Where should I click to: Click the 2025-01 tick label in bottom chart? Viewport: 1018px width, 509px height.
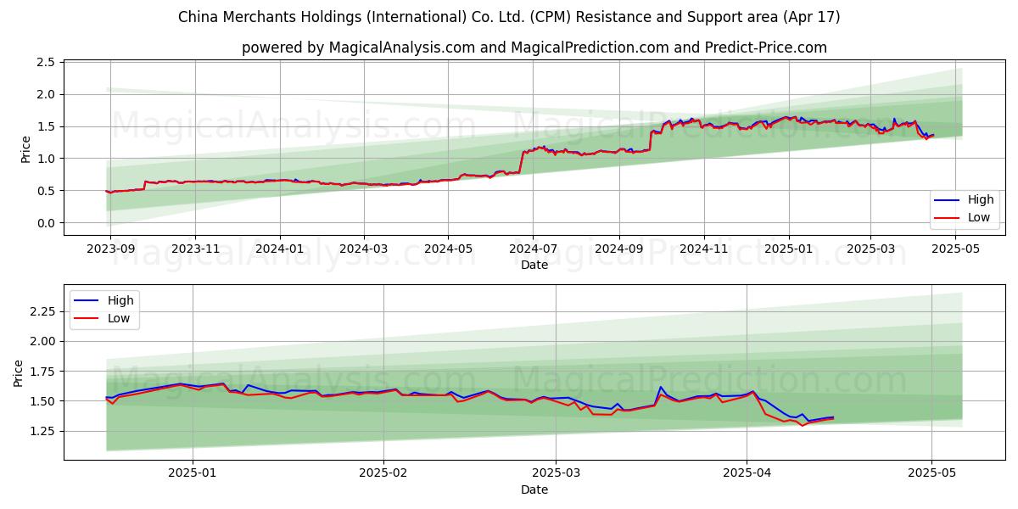[193, 473]
